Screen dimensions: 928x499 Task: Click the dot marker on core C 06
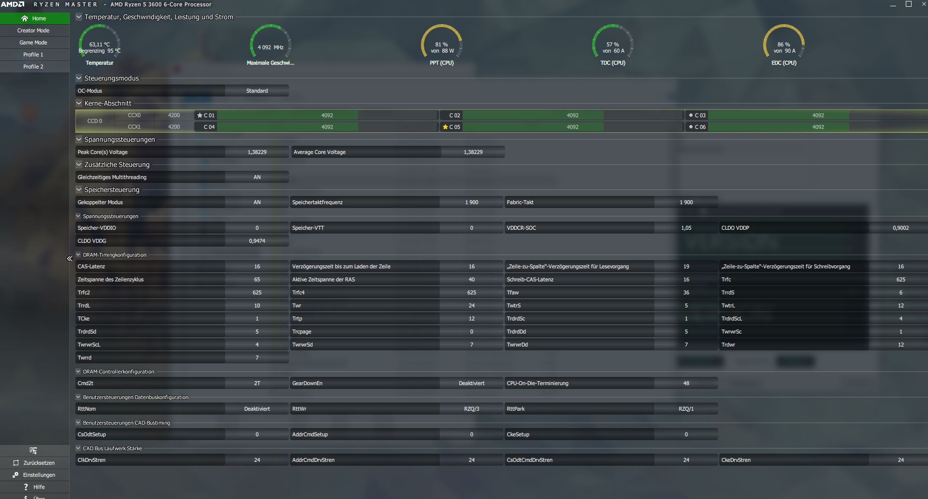click(x=691, y=127)
